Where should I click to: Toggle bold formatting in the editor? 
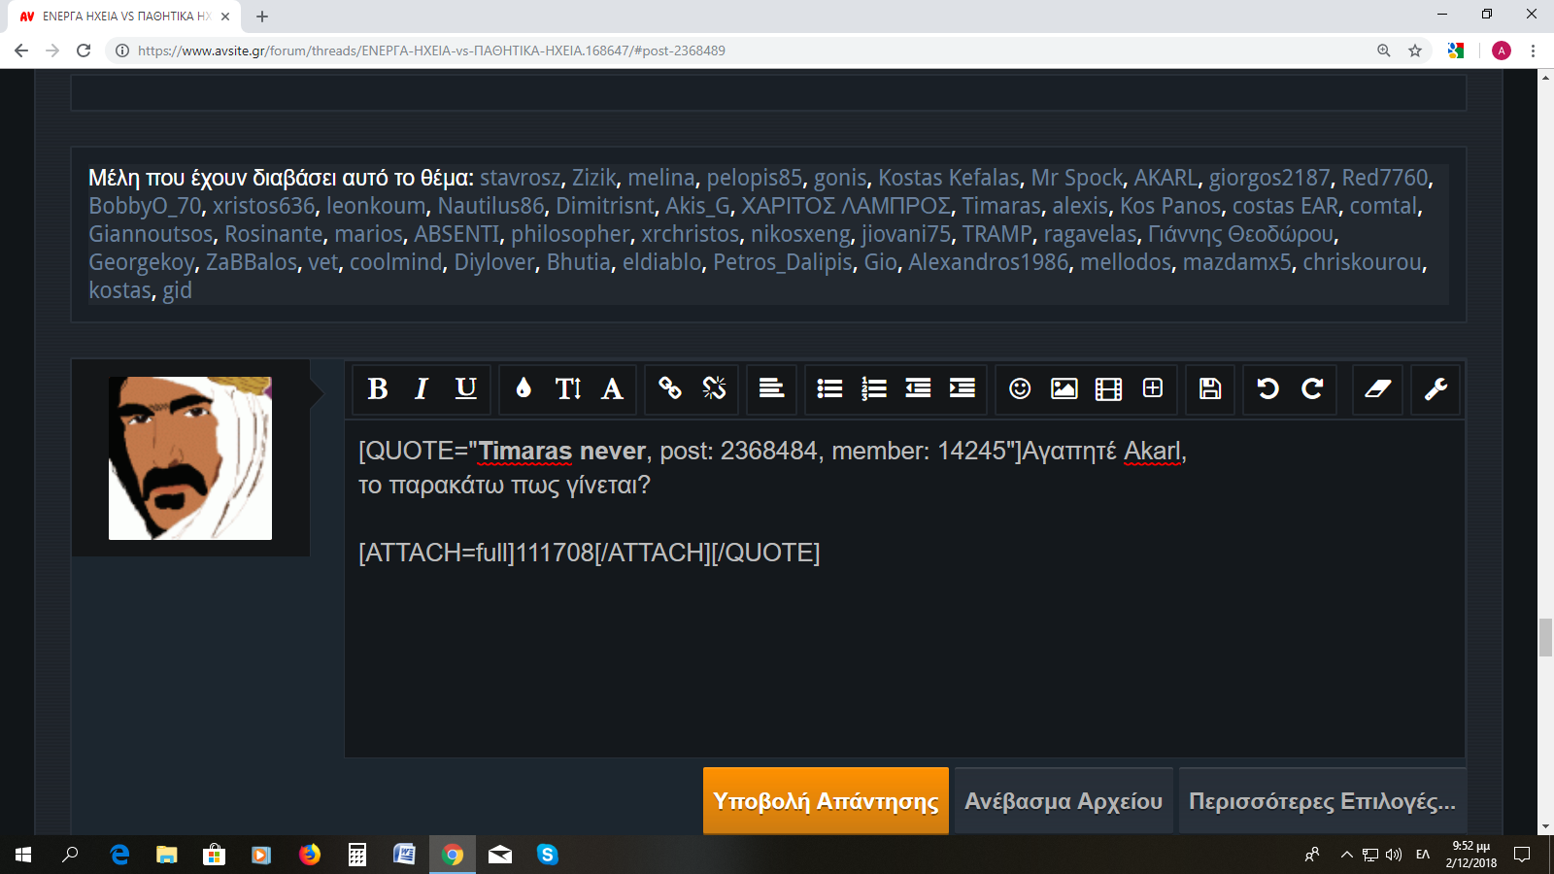(x=378, y=389)
